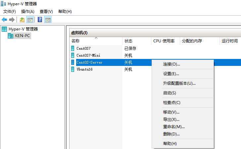Click the CentOS7 virtual machine icon
The image size is (241, 149).
(x=73, y=48)
